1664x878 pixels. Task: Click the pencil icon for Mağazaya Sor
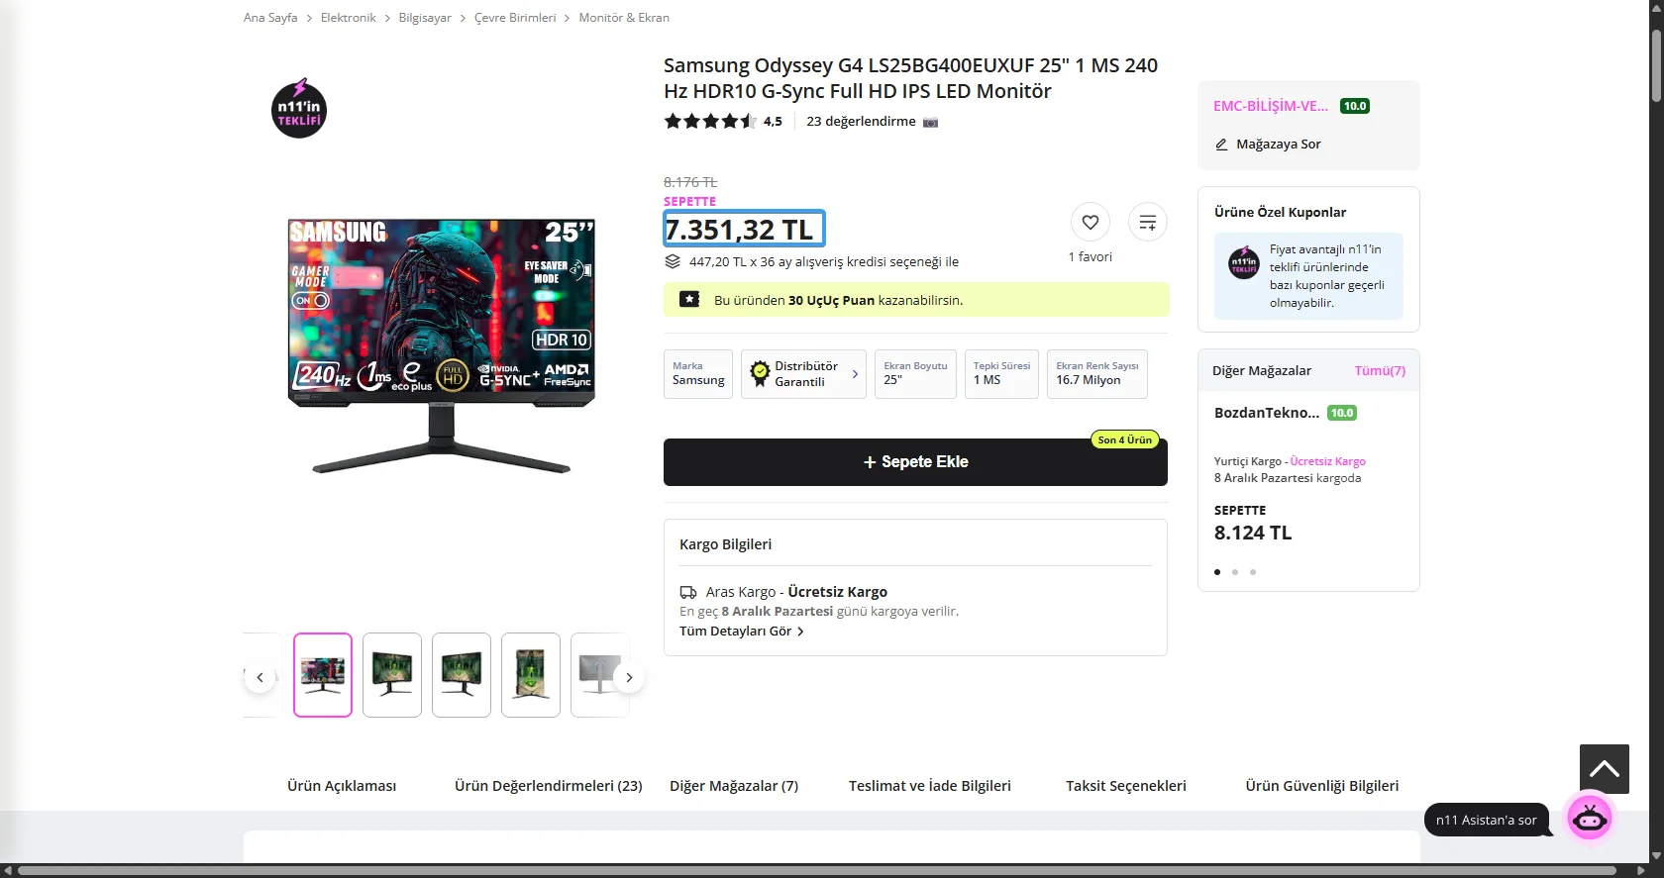(1221, 145)
